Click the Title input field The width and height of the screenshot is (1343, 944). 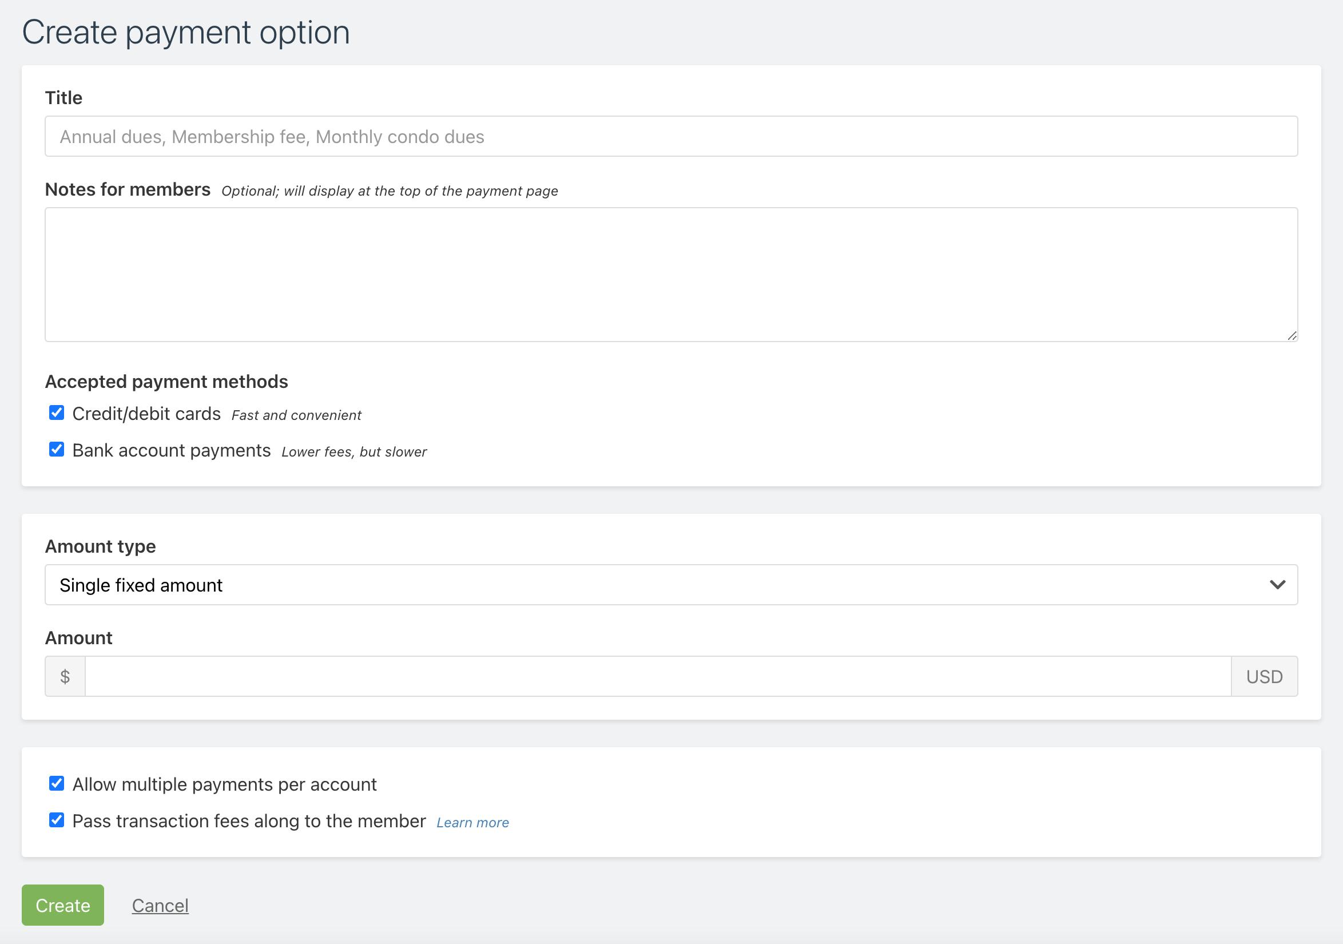(x=670, y=136)
